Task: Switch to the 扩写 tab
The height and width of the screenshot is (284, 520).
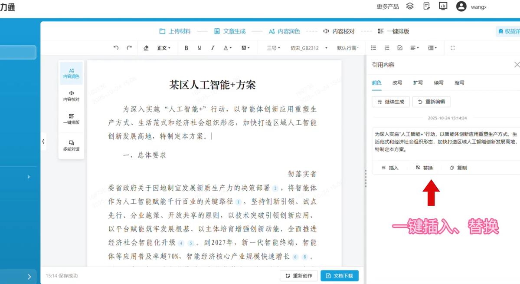Action: [418, 83]
